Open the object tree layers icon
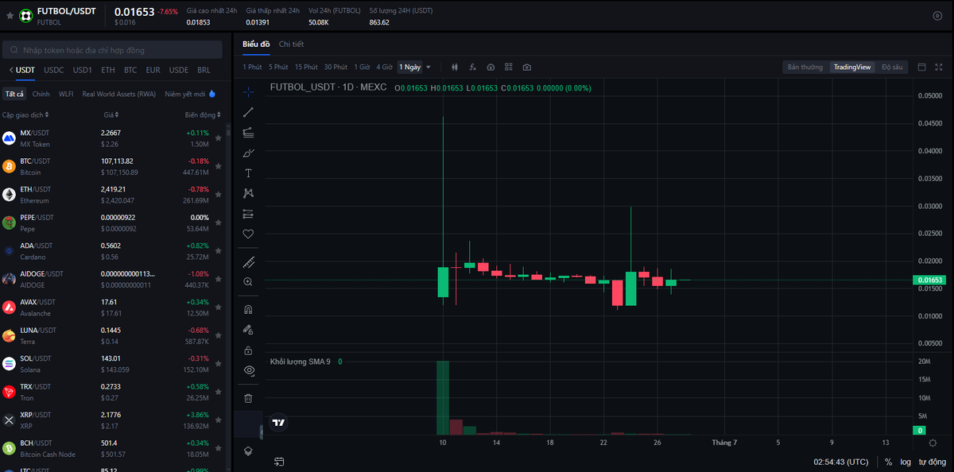The image size is (954, 472). (248, 451)
